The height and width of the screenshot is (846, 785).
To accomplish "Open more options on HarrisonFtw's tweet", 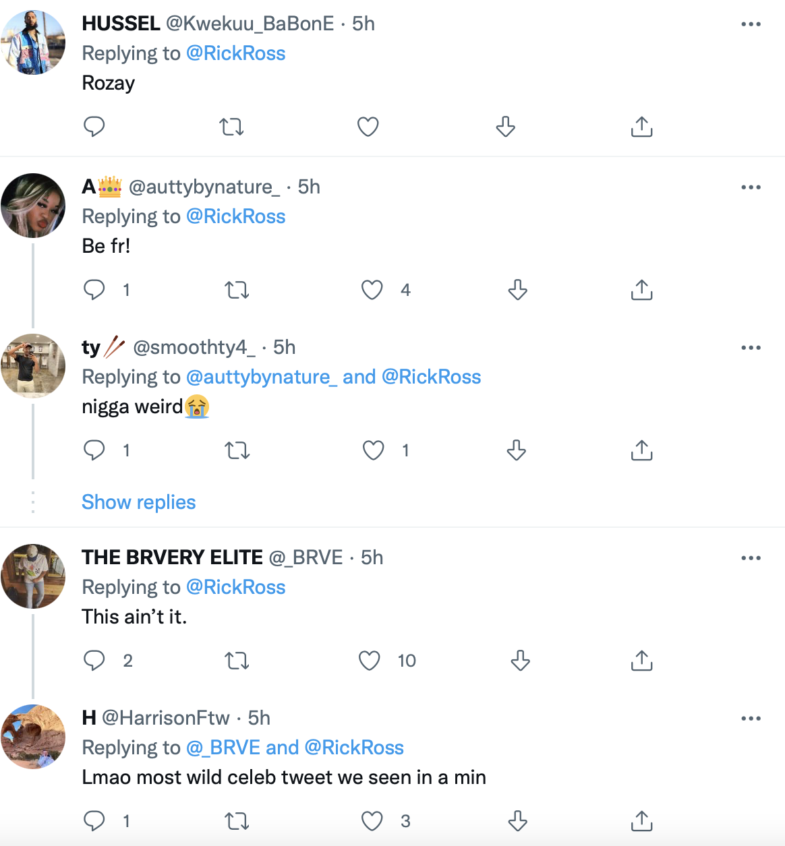I will coord(751,719).
